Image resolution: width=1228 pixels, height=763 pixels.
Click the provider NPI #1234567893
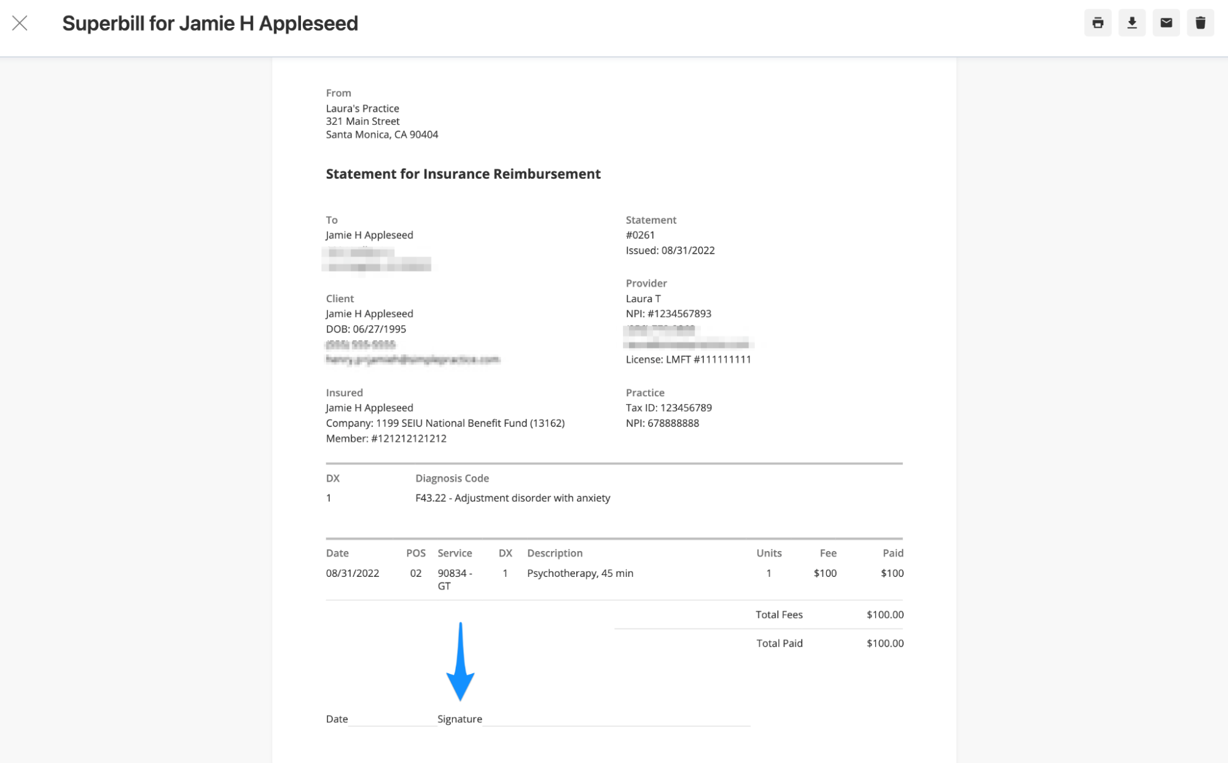click(667, 313)
